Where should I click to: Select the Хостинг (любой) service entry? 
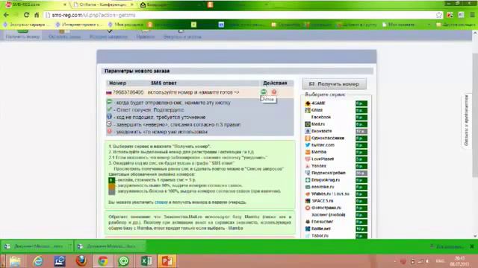point(329,215)
